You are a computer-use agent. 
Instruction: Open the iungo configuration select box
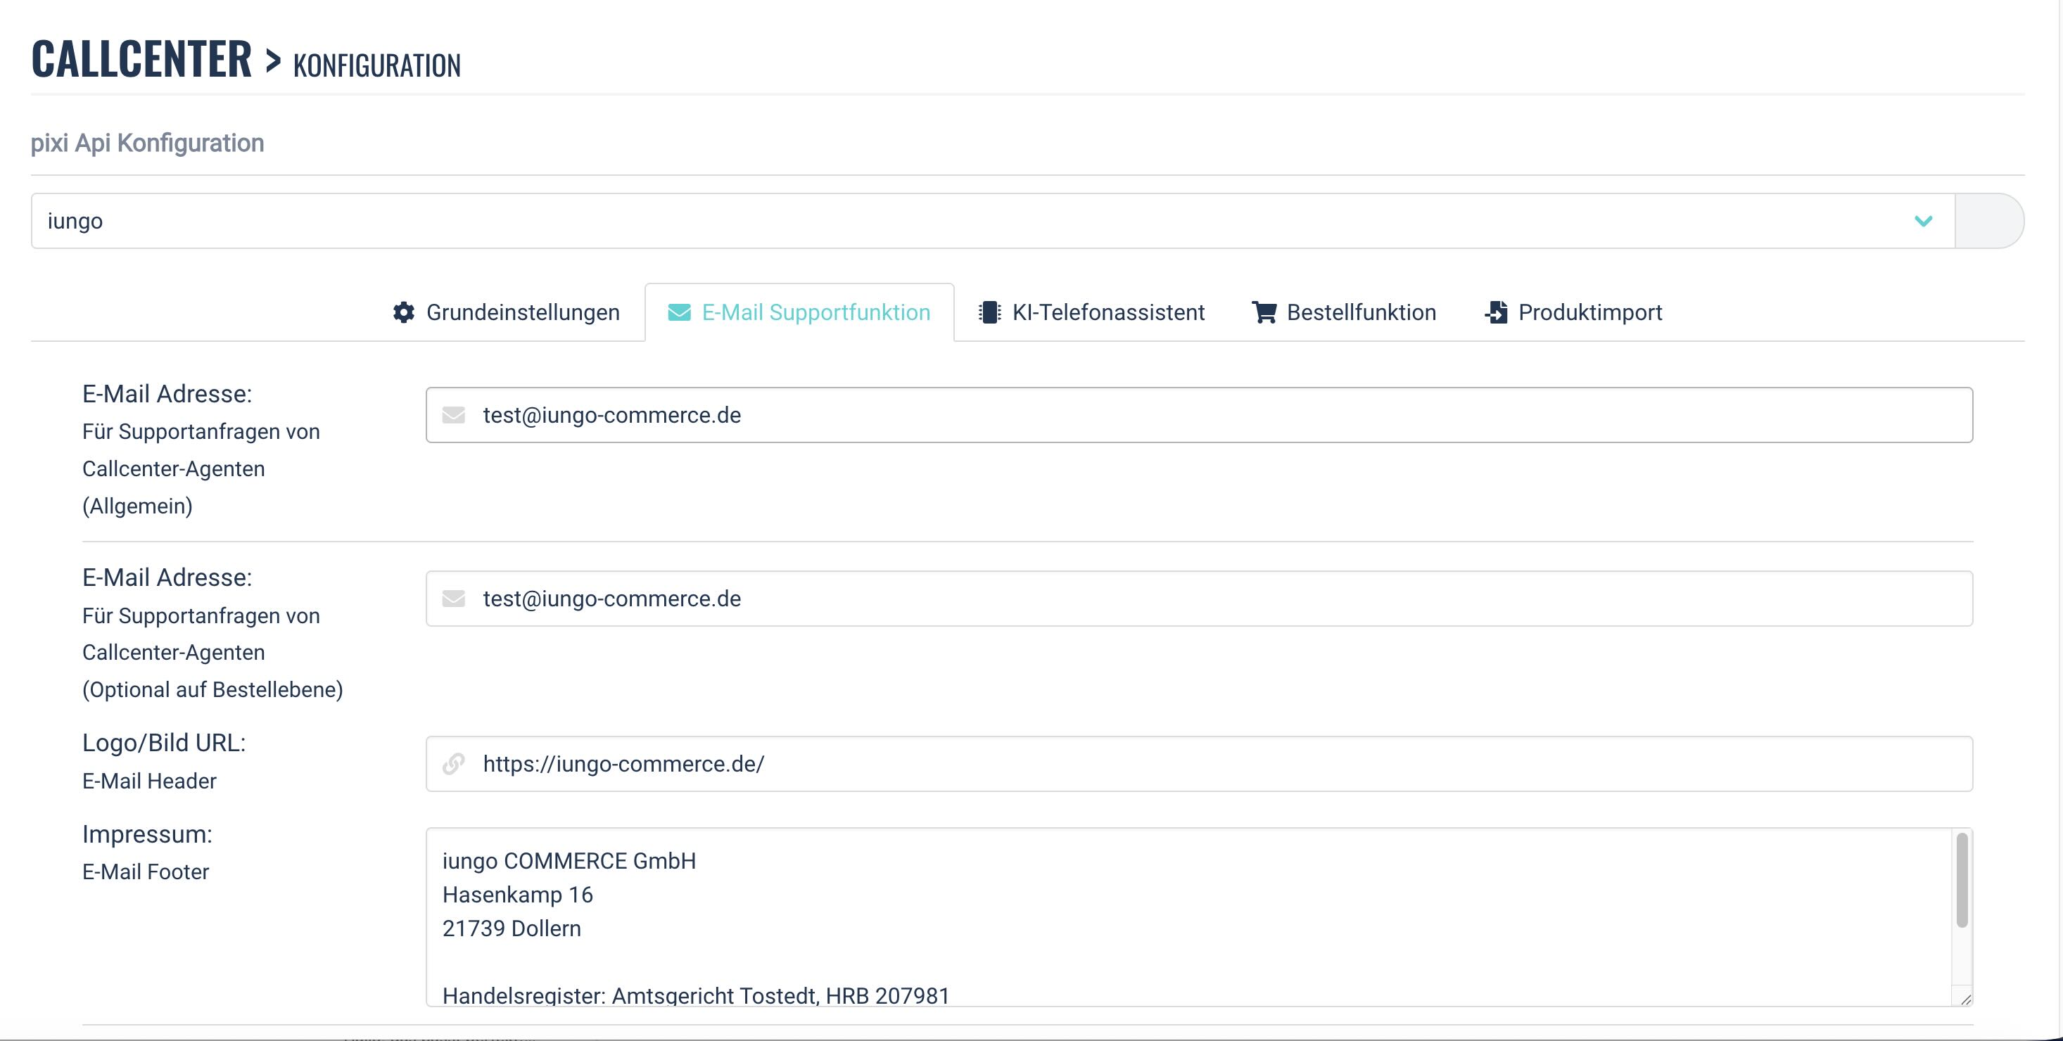(x=961, y=221)
